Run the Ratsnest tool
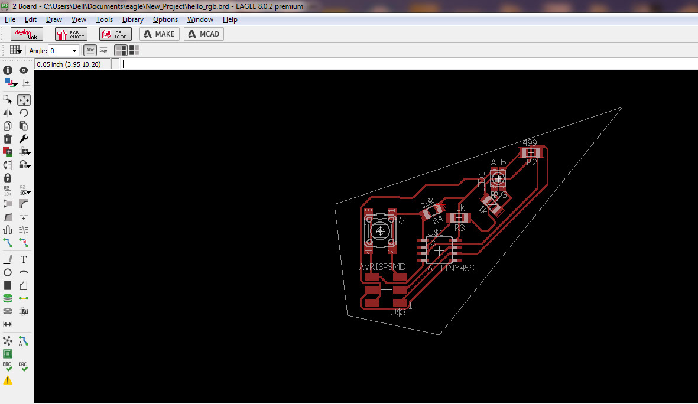This screenshot has height=404, width=698. (8, 341)
